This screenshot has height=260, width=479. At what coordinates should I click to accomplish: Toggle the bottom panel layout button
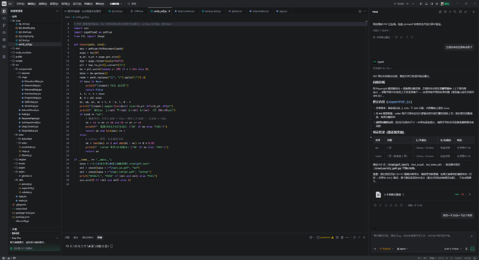pyautogui.click(x=426, y=3)
